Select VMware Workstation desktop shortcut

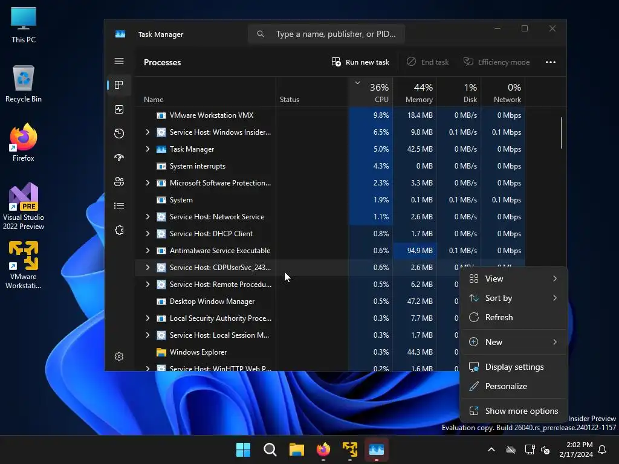pyautogui.click(x=24, y=265)
